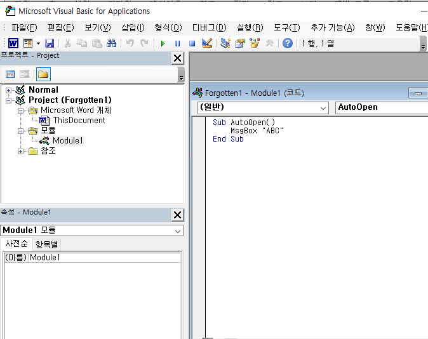Open the 형식(O) menu
This screenshot has height=339, width=428.
pyautogui.click(x=168, y=27)
